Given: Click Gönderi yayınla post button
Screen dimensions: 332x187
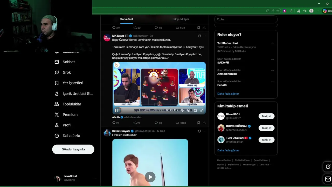Looking at the screenshot, I should point(73,149).
